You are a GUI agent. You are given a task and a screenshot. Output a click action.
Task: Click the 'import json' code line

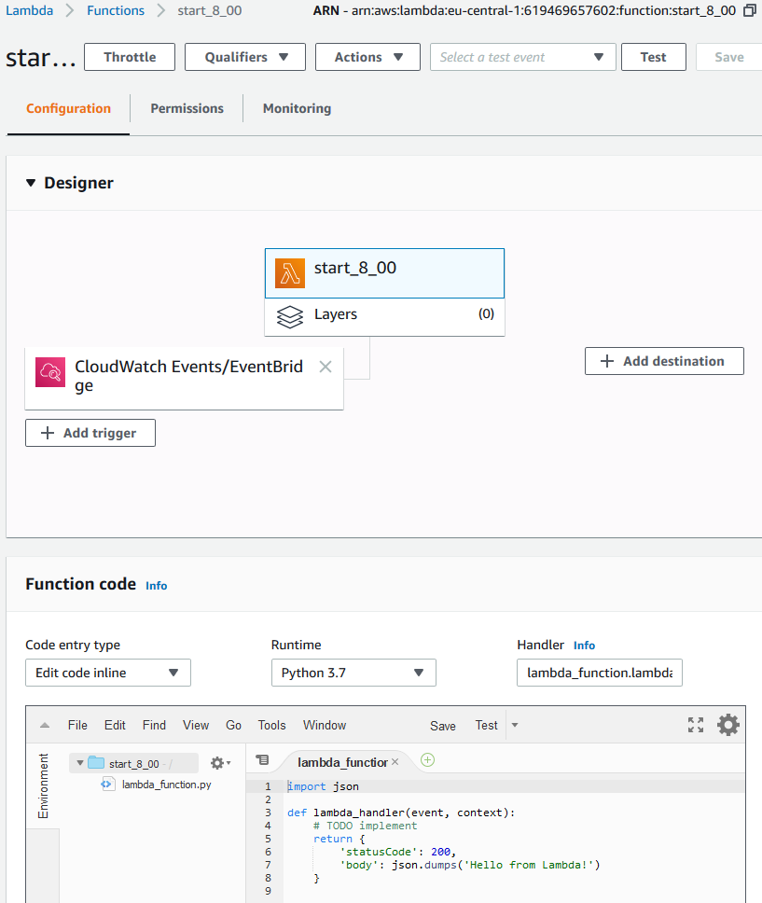[323, 786]
